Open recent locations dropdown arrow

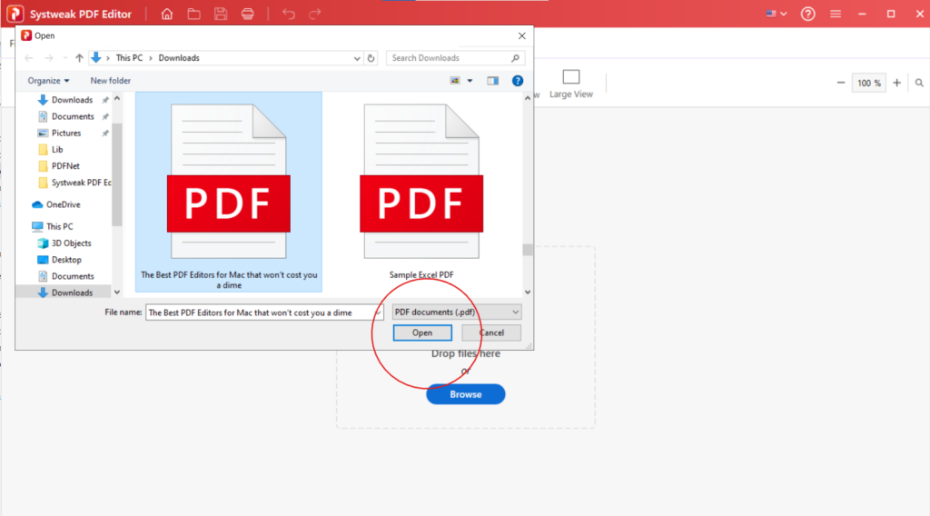click(64, 58)
